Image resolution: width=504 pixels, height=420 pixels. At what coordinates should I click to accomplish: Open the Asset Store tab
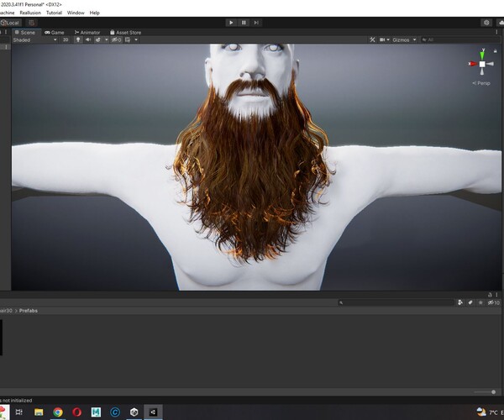(125, 33)
